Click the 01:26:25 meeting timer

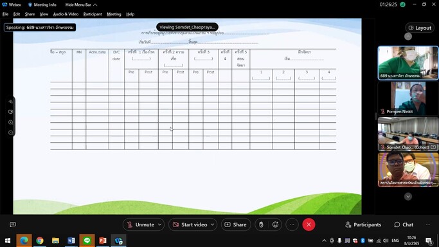pos(388,5)
